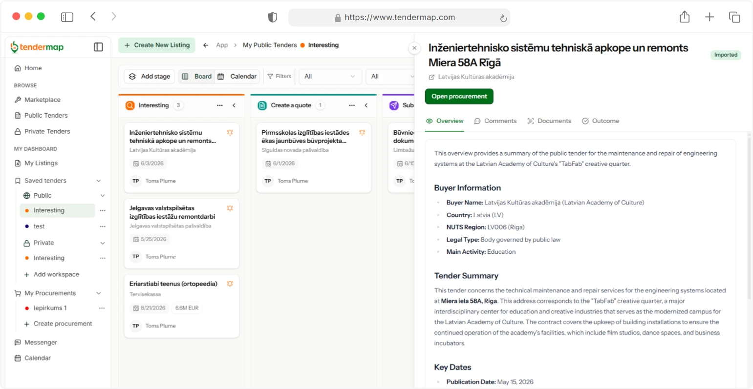Image resolution: width=753 pixels, height=389 pixels.
Task: Select the Overview tab
Action: tap(445, 121)
